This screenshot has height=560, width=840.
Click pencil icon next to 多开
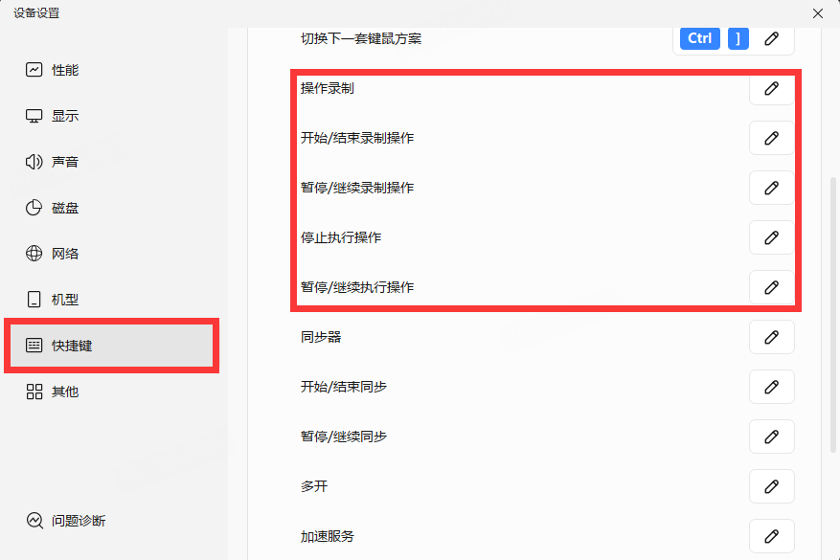click(771, 486)
